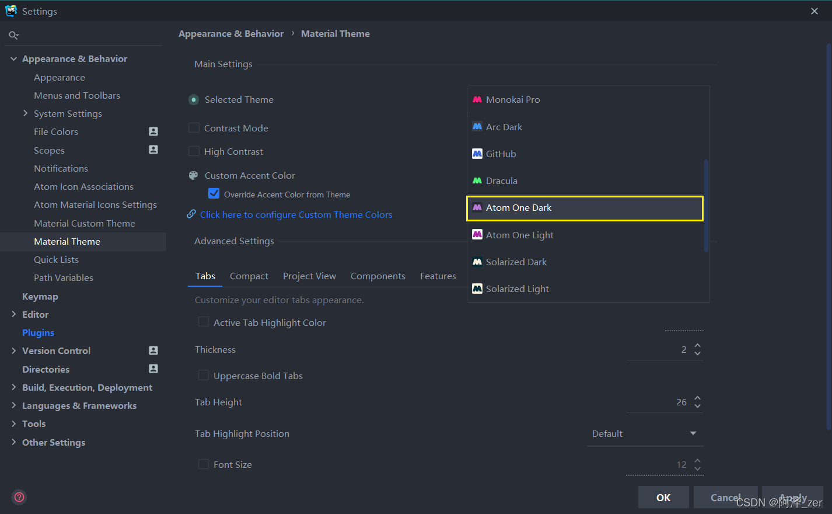Screen dimensions: 832x514
Task: Switch to the Project View tab
Action: (309, 276)
